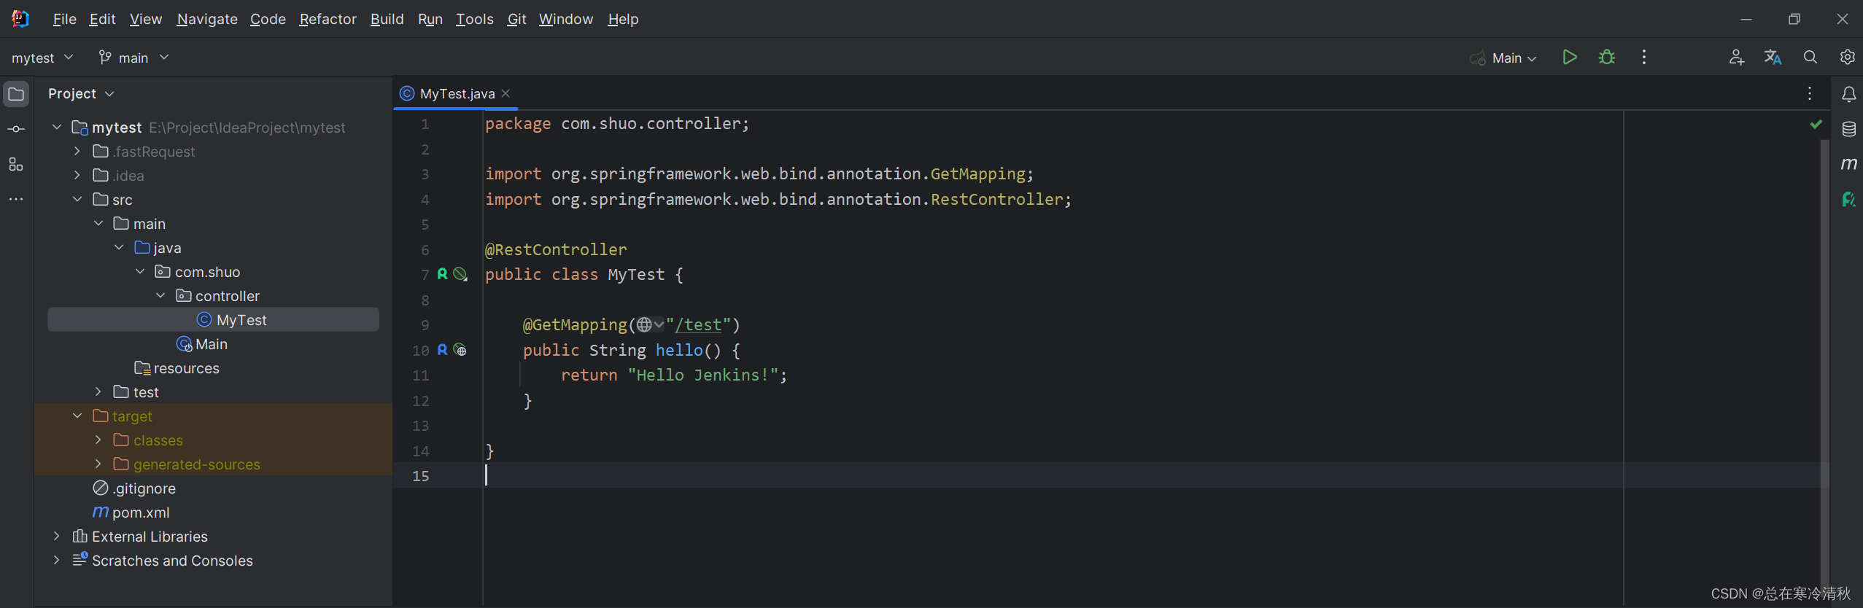Select .gitignore file
The image size is (1863, 608).
point(135,488)
